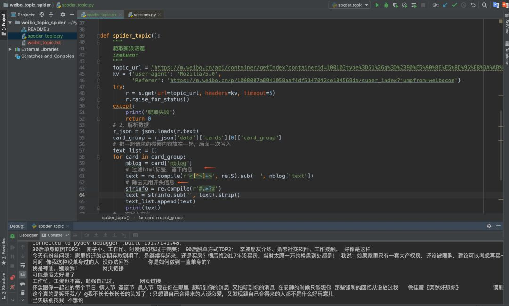The width and height of the screenshot is (509, 306).
Task: Run spoder_topic with coverage
Action: 395,5
